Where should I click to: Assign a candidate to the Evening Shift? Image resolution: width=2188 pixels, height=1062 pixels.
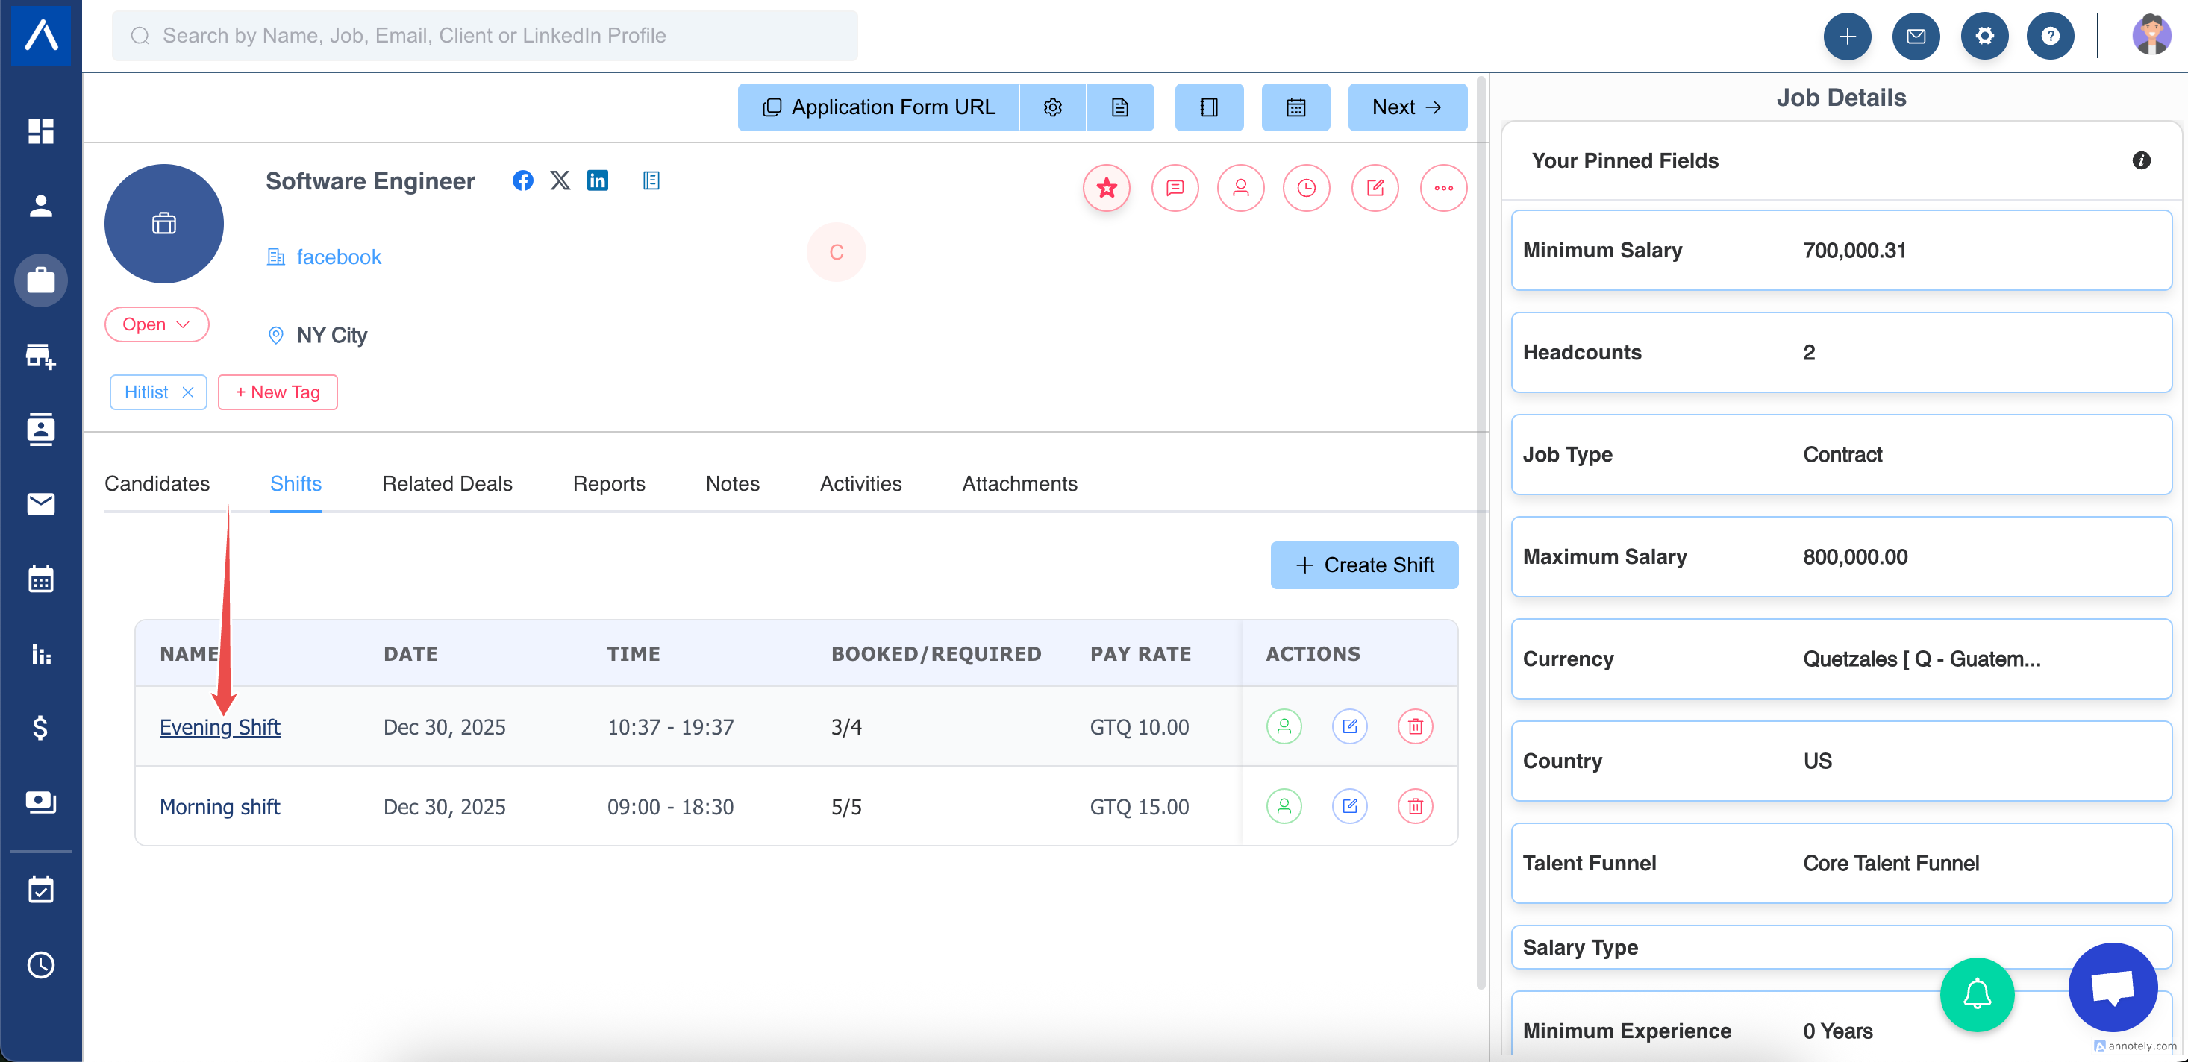click(x=1284, y=726)
